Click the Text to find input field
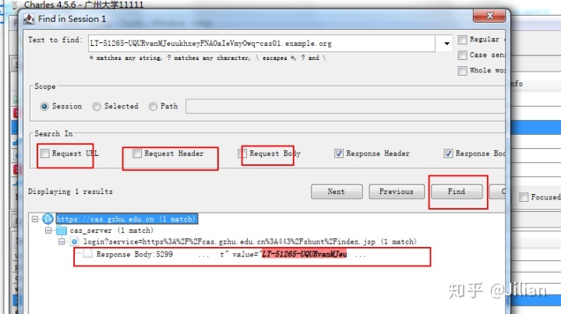Viewport: 561px width, 314px height. coord(262,44)
